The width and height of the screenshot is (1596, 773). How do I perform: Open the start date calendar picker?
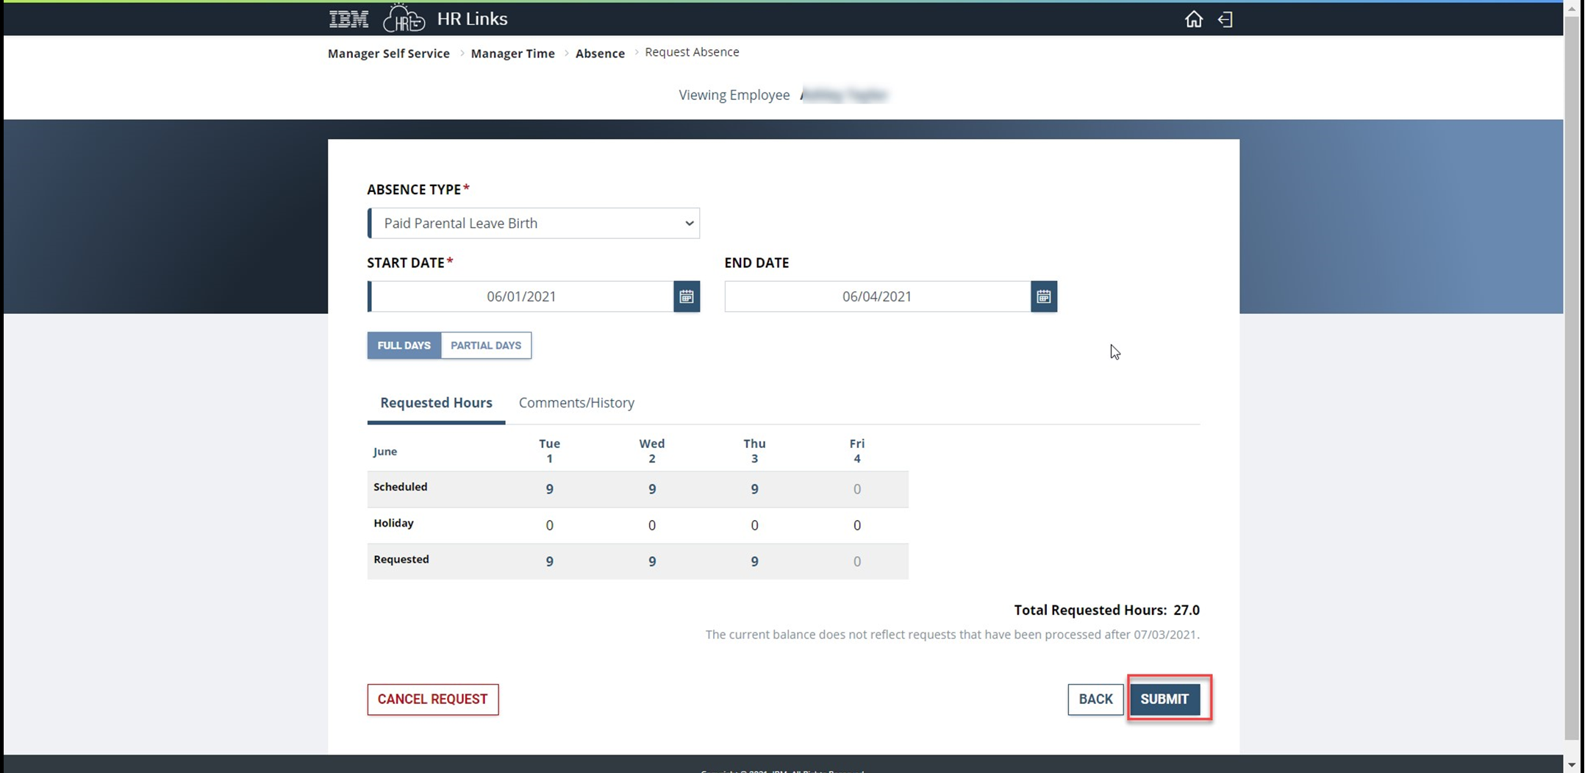[686, 296]
